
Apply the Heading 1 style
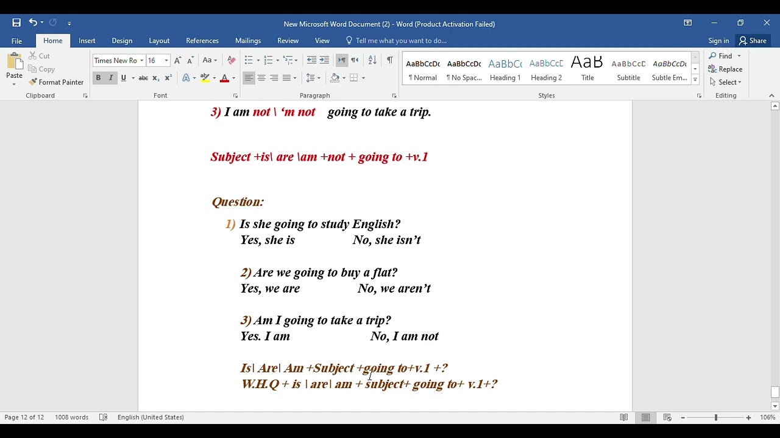click(505, 69)
